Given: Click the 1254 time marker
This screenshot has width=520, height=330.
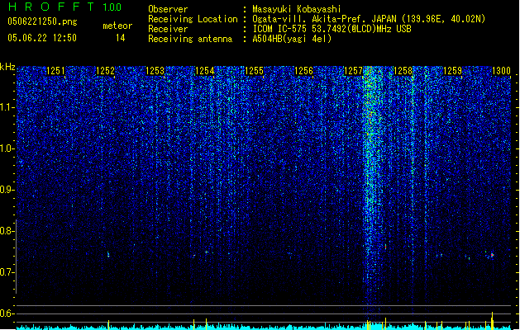Looking at the screenshot, I should 205,71.
